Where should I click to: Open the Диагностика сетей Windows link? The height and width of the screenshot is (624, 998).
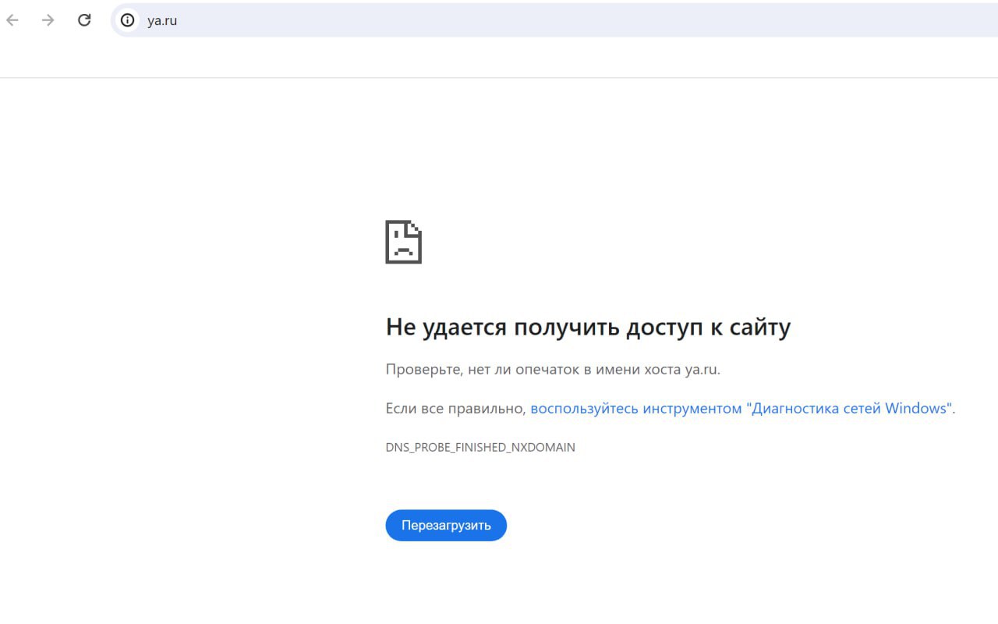(849, 408)
